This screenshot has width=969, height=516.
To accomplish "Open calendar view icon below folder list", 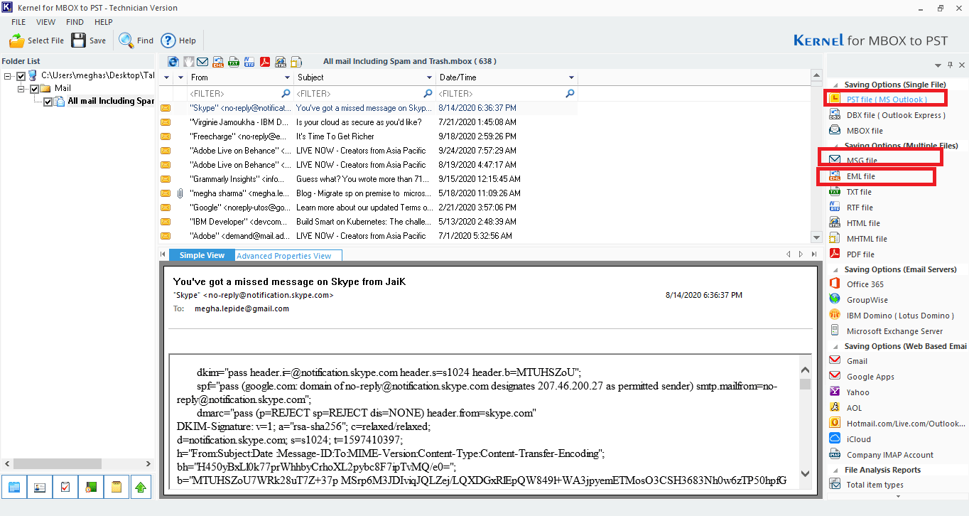I will [14, 488].
